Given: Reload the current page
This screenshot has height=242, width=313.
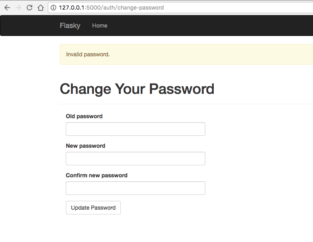Looking at the screenshot, I should pos(30,8).
